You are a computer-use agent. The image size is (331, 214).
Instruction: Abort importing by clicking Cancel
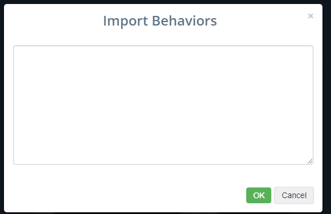[294, 195]
